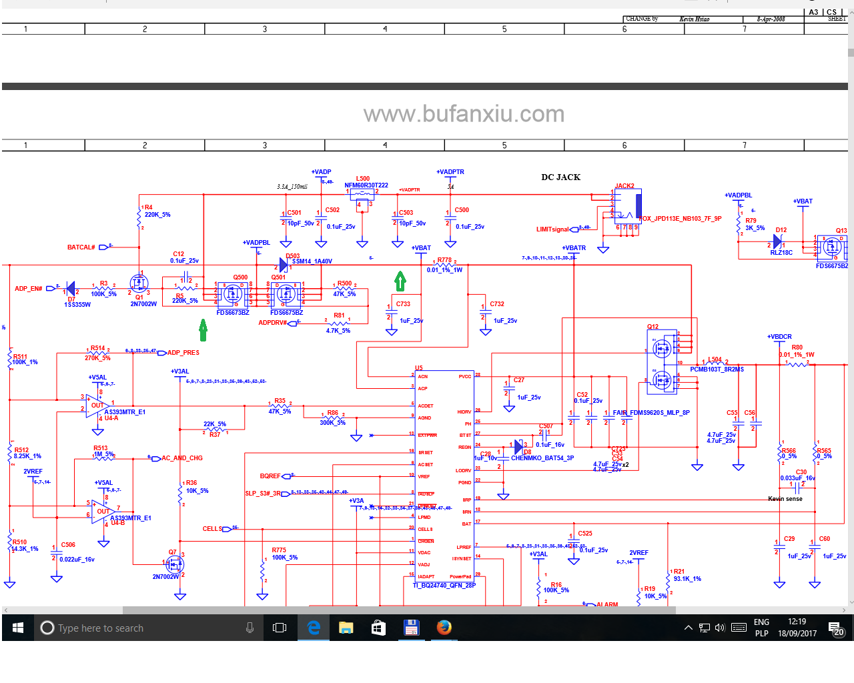The height and width of the screenshot is (683, 854).
Task: Click the 'Kevin Hsiao' name in the title block
Action: pyautogui.click(x=695, y=19)
